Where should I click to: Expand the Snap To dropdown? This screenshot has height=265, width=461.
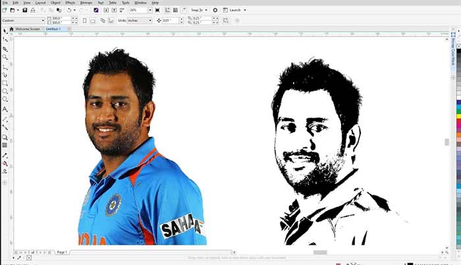(207, 11)
